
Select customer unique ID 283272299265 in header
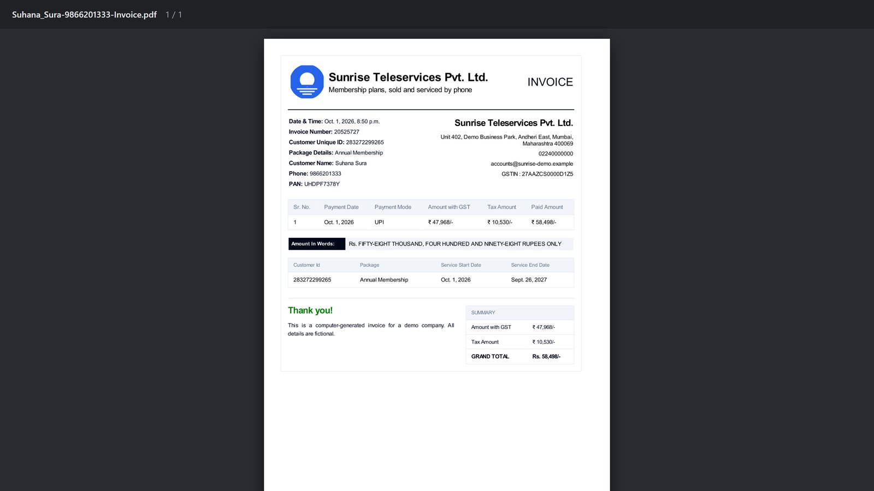click(x=365, y=142)
